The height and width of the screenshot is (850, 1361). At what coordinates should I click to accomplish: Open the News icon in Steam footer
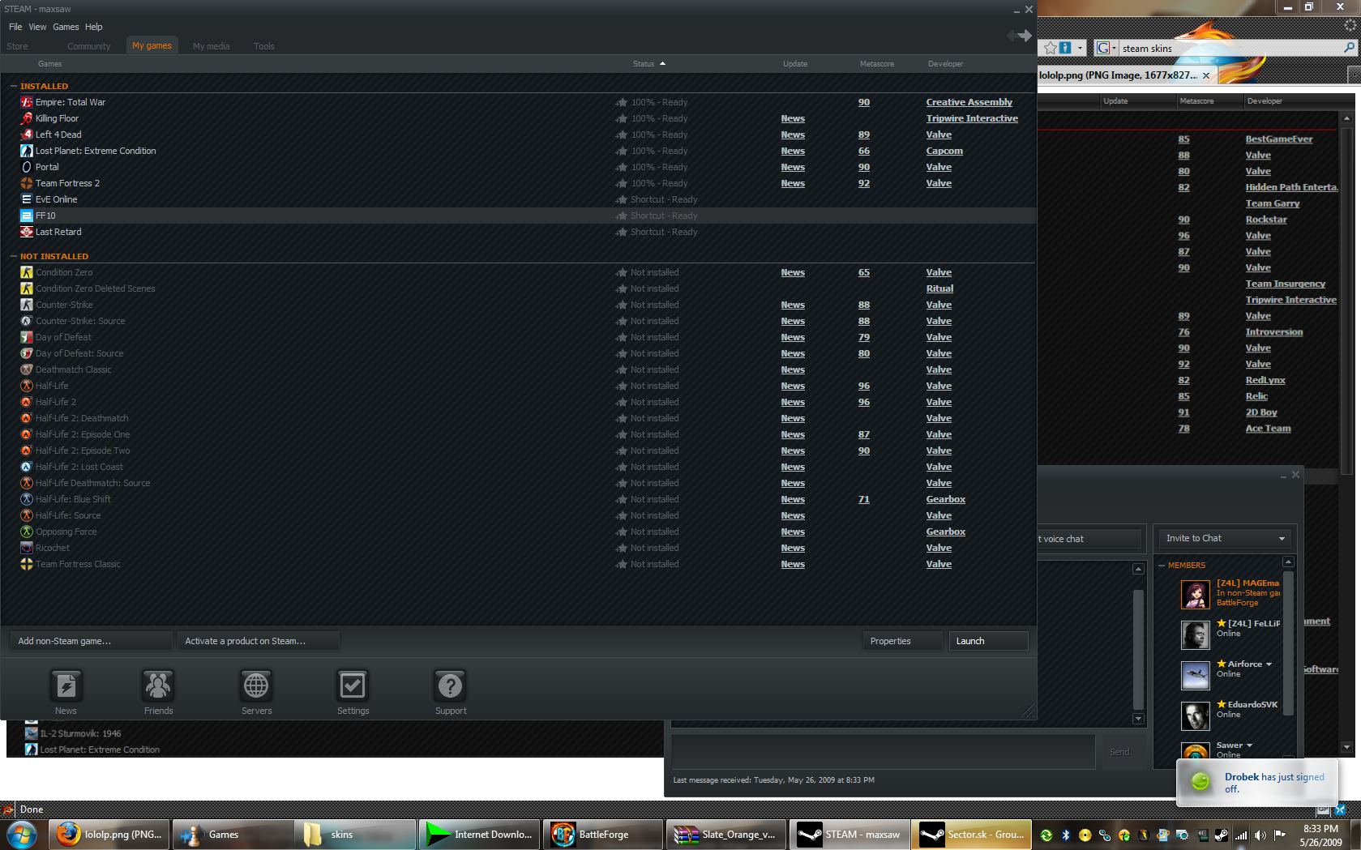[x=66, y=686]
